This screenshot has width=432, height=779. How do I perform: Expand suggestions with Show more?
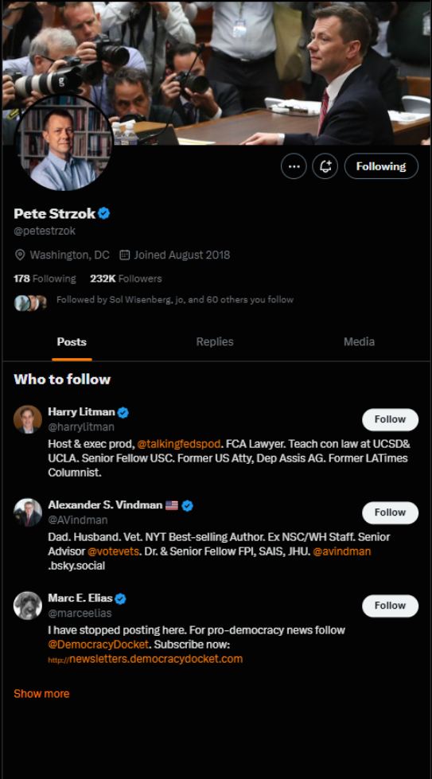click(41, 694)
